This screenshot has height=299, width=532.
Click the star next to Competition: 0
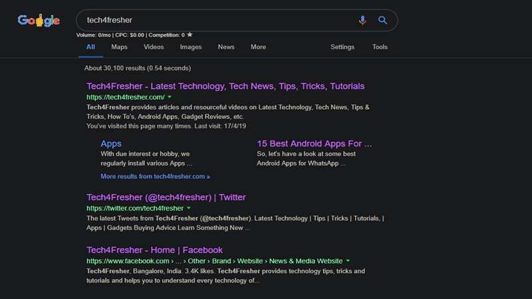[x=190, y=35]
